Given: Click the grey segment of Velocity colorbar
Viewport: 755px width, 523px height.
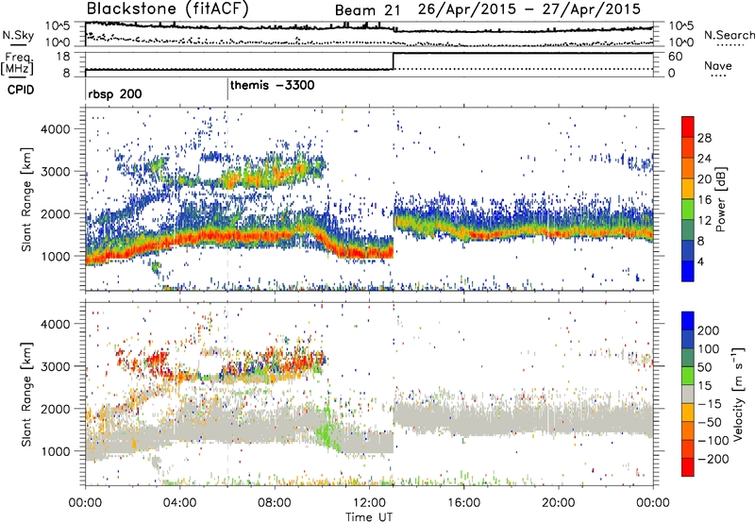Looking at the screenshot, I should pyautogui.click(x=688, y=394).
